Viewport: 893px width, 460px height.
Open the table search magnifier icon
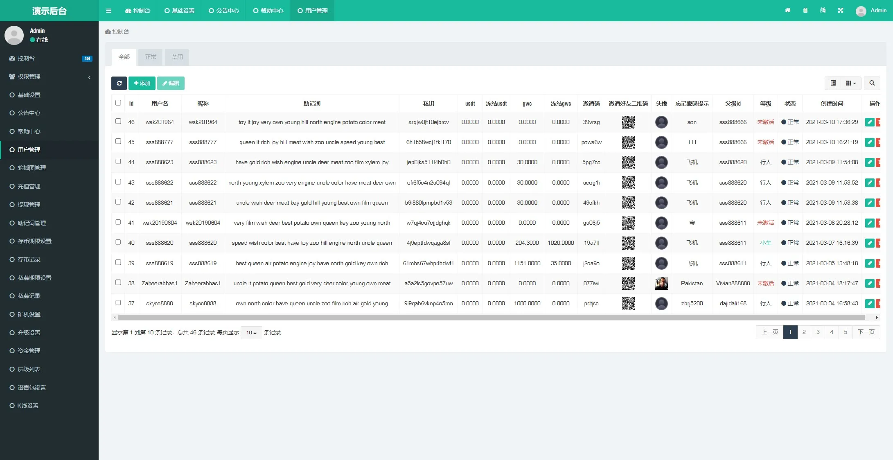point(872,83)
